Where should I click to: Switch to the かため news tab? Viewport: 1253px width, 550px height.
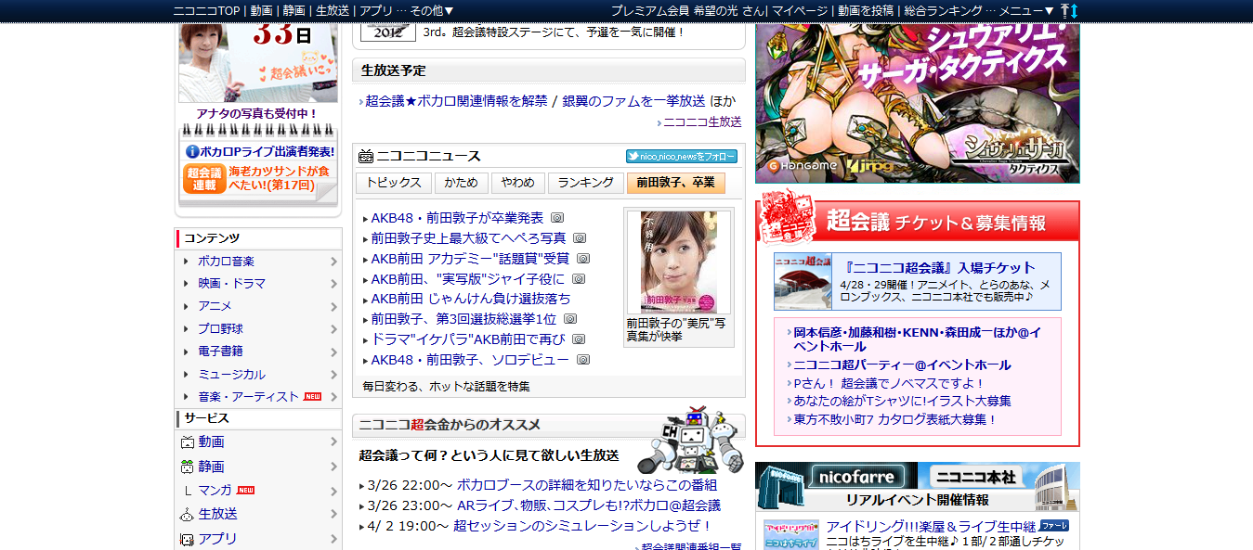point(461,183)
